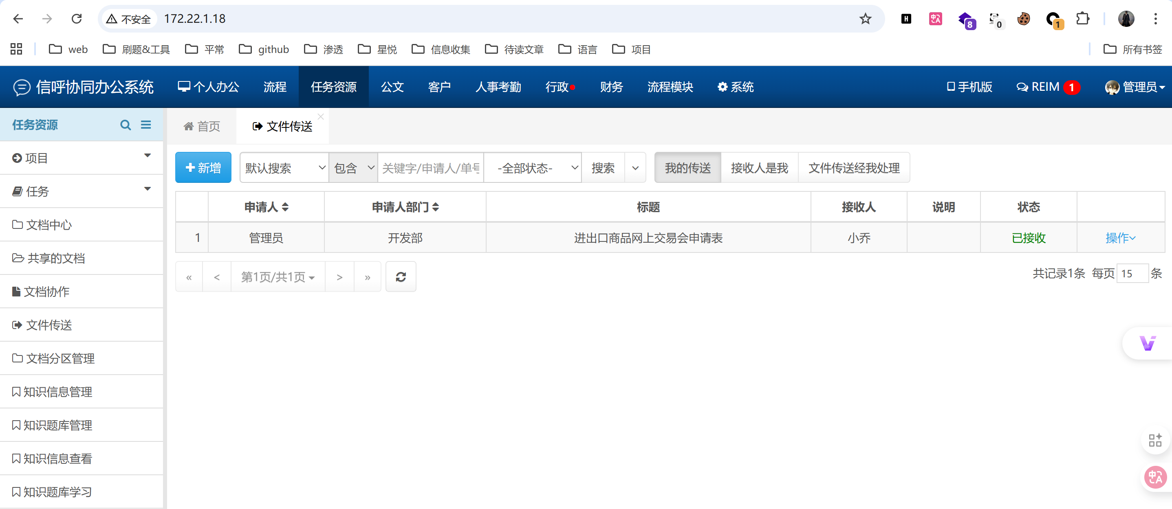1172x509 pixels.
Task: Click the 搜索 button
Action: [x=603, y=168]
